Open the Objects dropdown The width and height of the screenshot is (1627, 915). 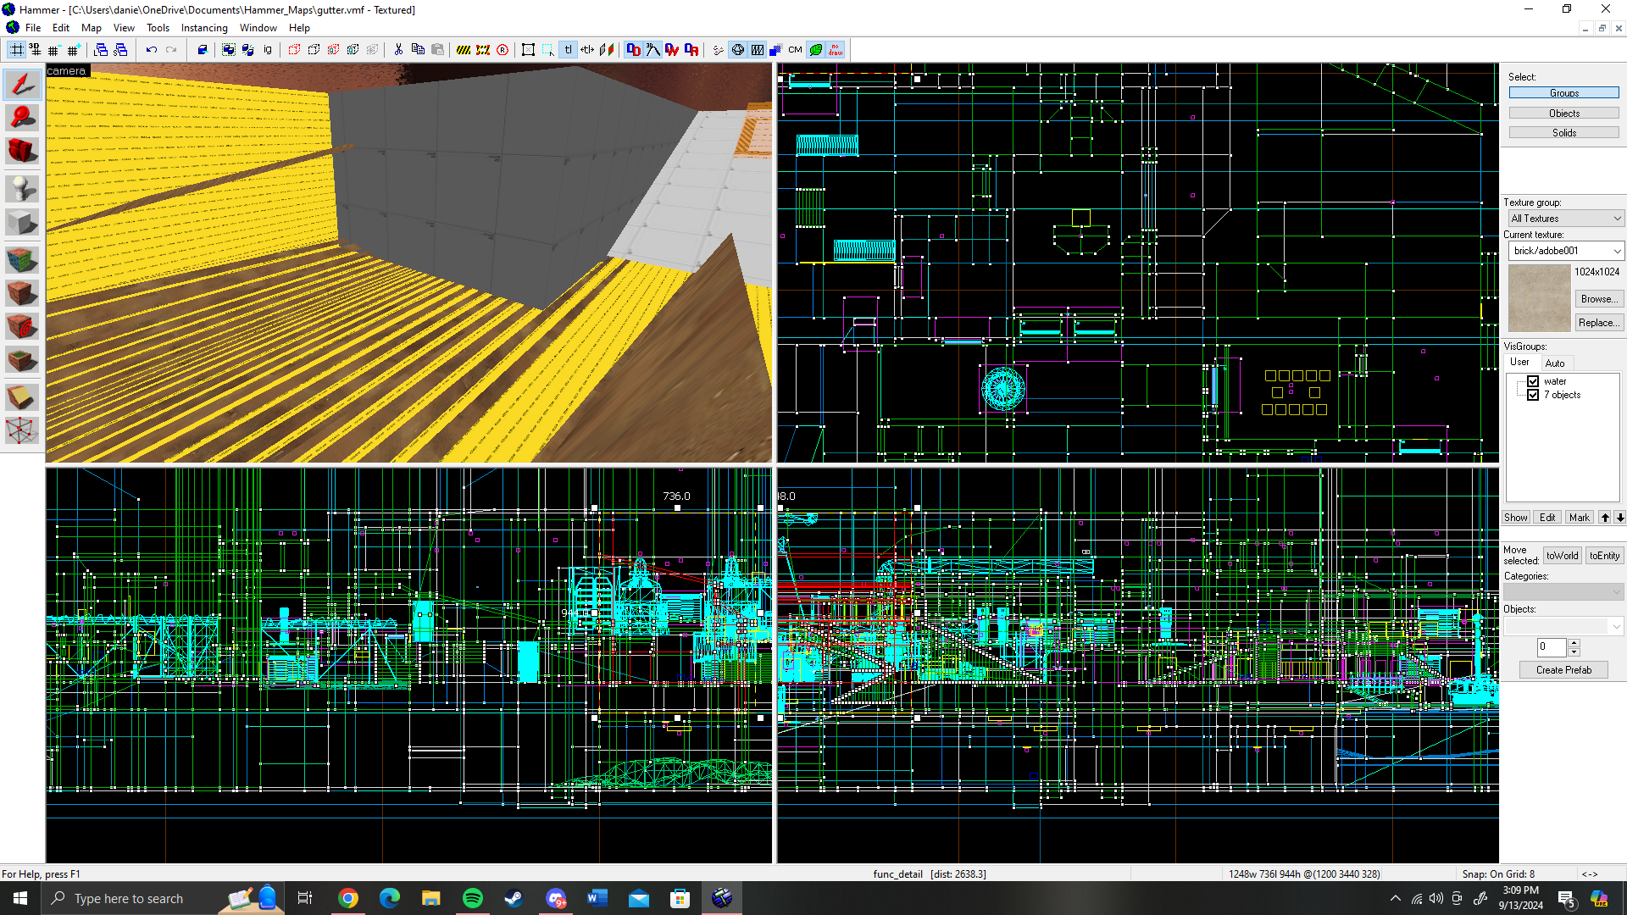(1563, 626)
